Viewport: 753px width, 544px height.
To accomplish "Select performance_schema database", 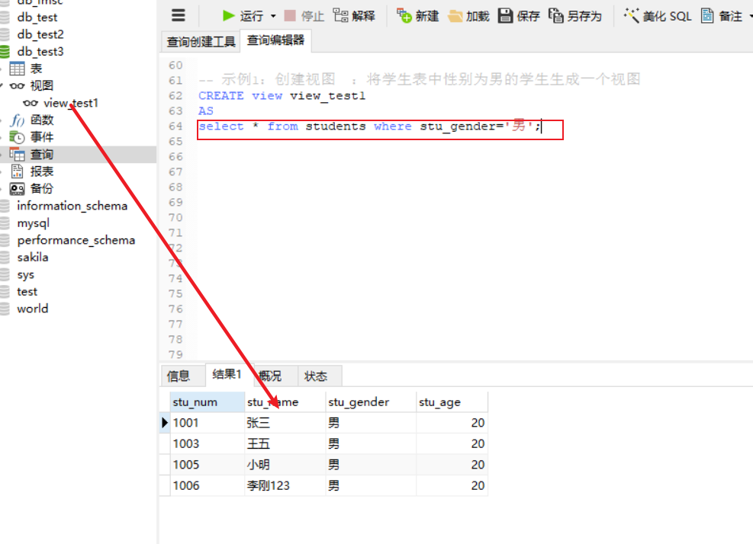I will 76,240.
